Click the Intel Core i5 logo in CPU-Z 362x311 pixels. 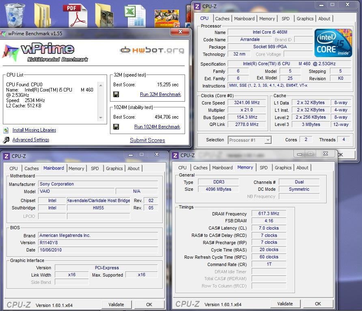[333, 43]
